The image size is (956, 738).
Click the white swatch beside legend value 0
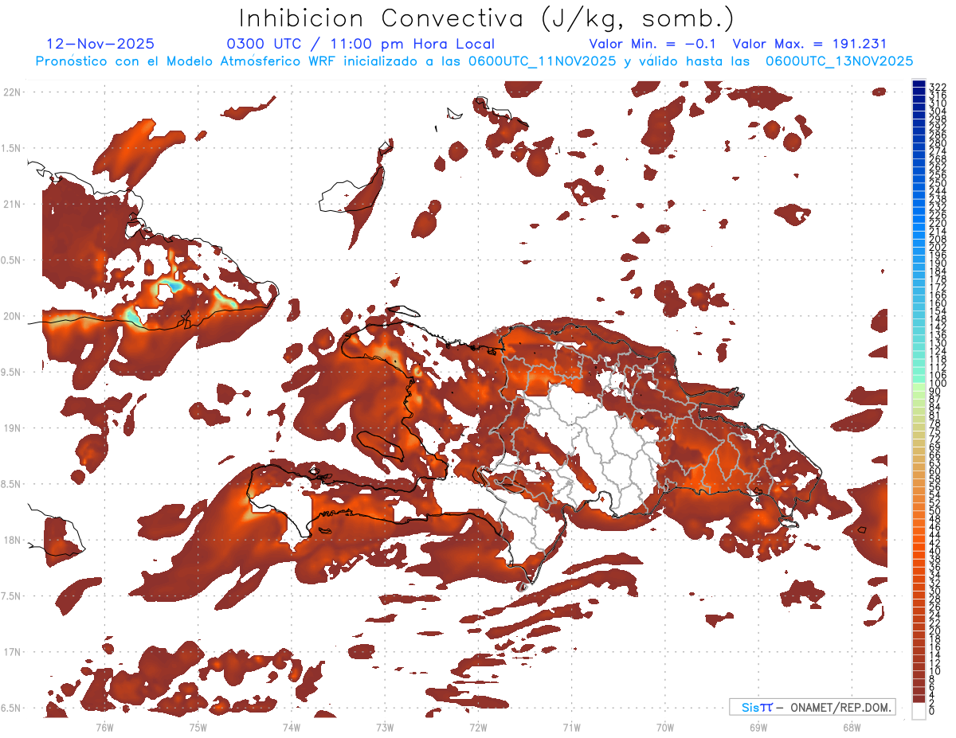(919, 711)
